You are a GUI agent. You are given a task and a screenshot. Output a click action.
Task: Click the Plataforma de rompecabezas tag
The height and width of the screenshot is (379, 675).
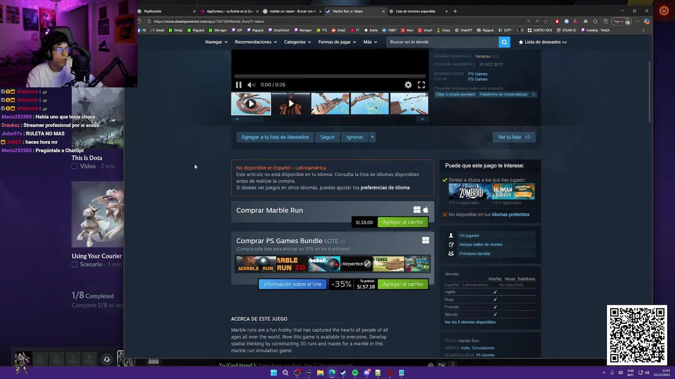pos(504,95)
